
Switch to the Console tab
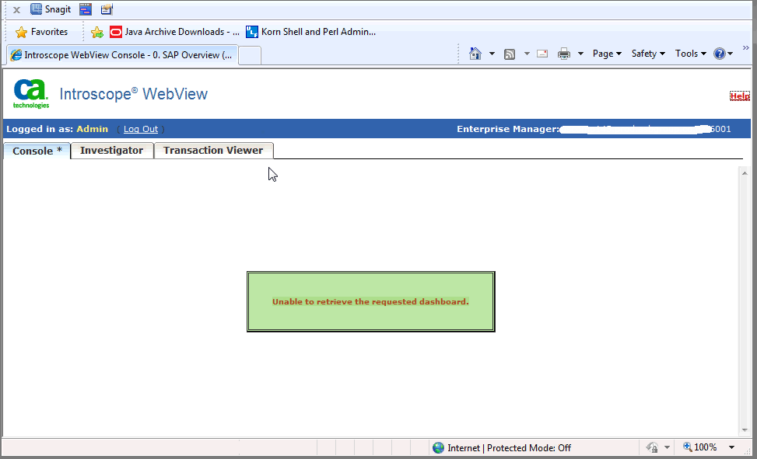click(x=37, y=151)
